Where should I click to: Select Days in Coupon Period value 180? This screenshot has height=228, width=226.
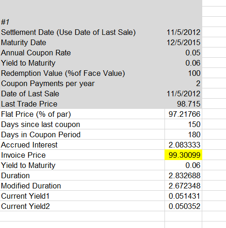click(x=183, y=134)
